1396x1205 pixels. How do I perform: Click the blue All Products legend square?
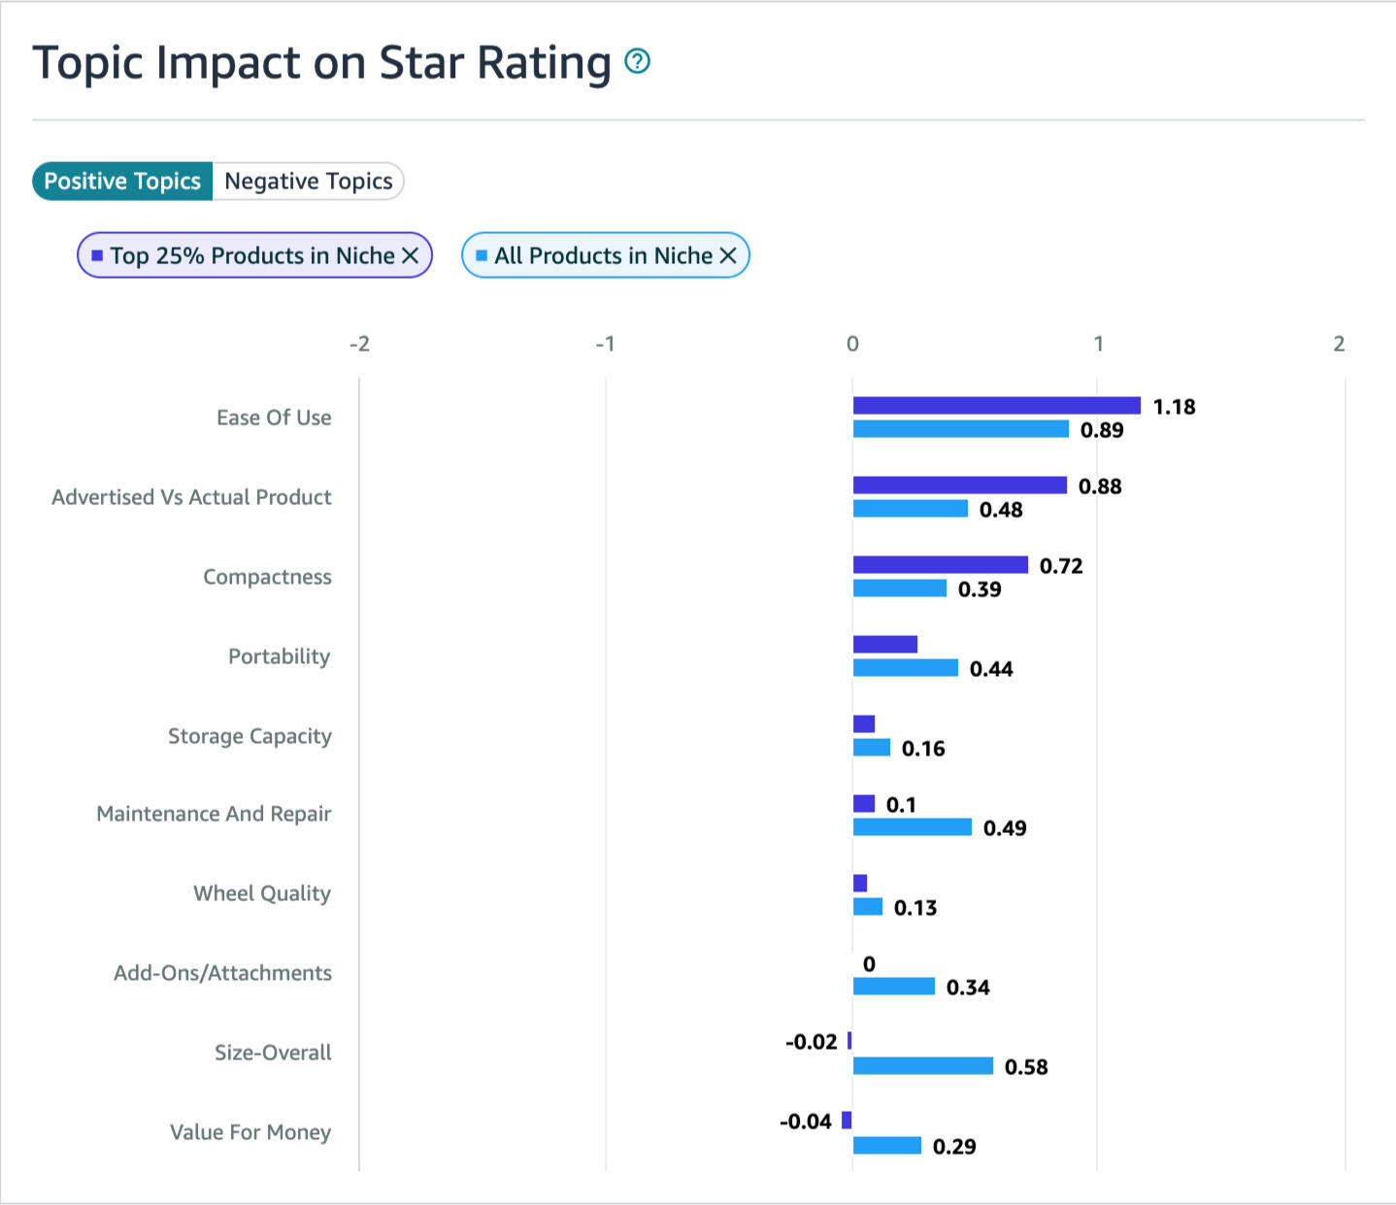coord(482,255)
